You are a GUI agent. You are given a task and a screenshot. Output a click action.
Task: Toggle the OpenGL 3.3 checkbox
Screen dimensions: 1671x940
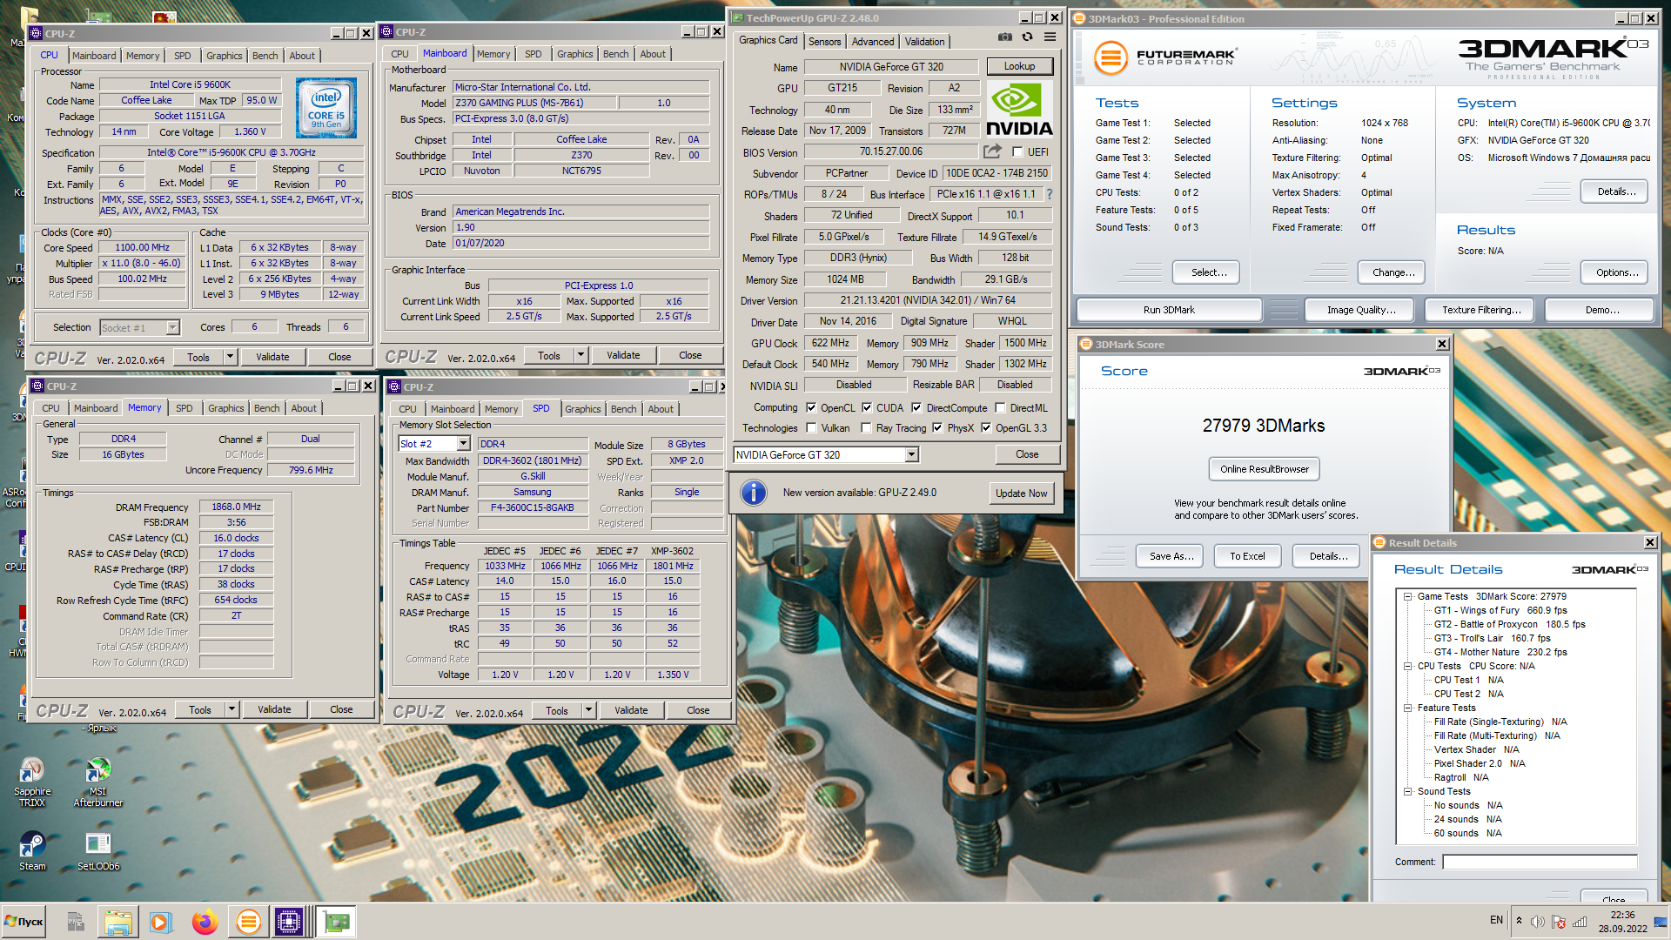click(986, 428)
